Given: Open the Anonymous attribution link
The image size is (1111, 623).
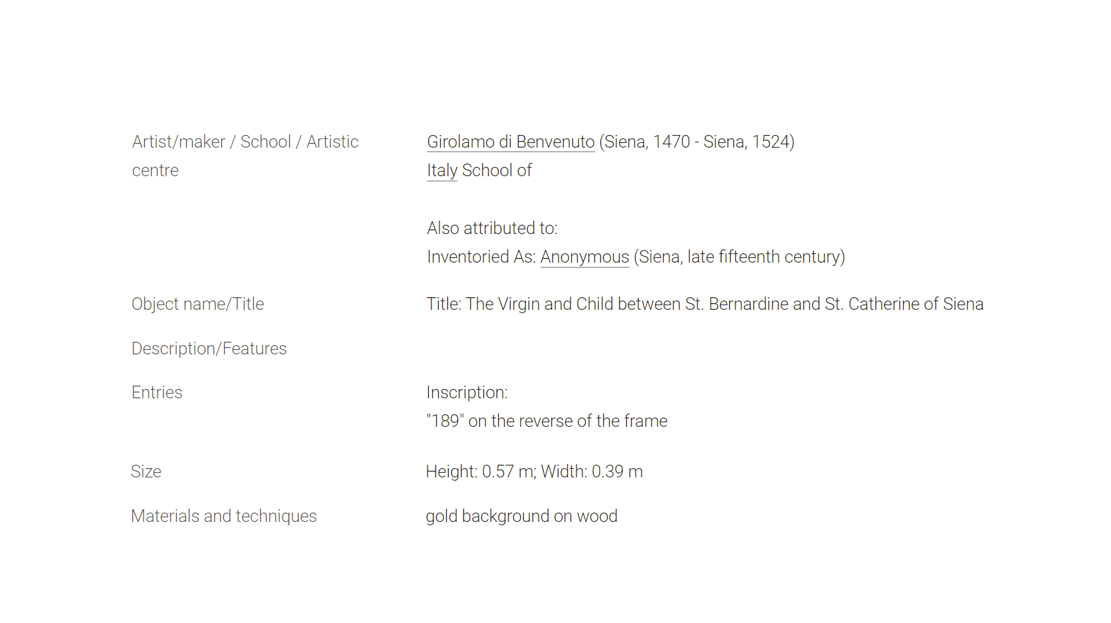Looking at the screenshot, I should pos(584,257).
